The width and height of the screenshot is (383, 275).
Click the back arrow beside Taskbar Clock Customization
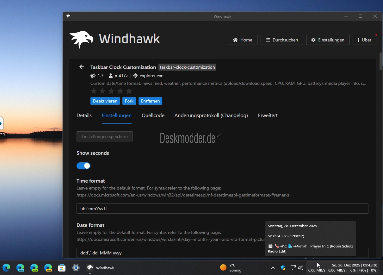(82, 67)
